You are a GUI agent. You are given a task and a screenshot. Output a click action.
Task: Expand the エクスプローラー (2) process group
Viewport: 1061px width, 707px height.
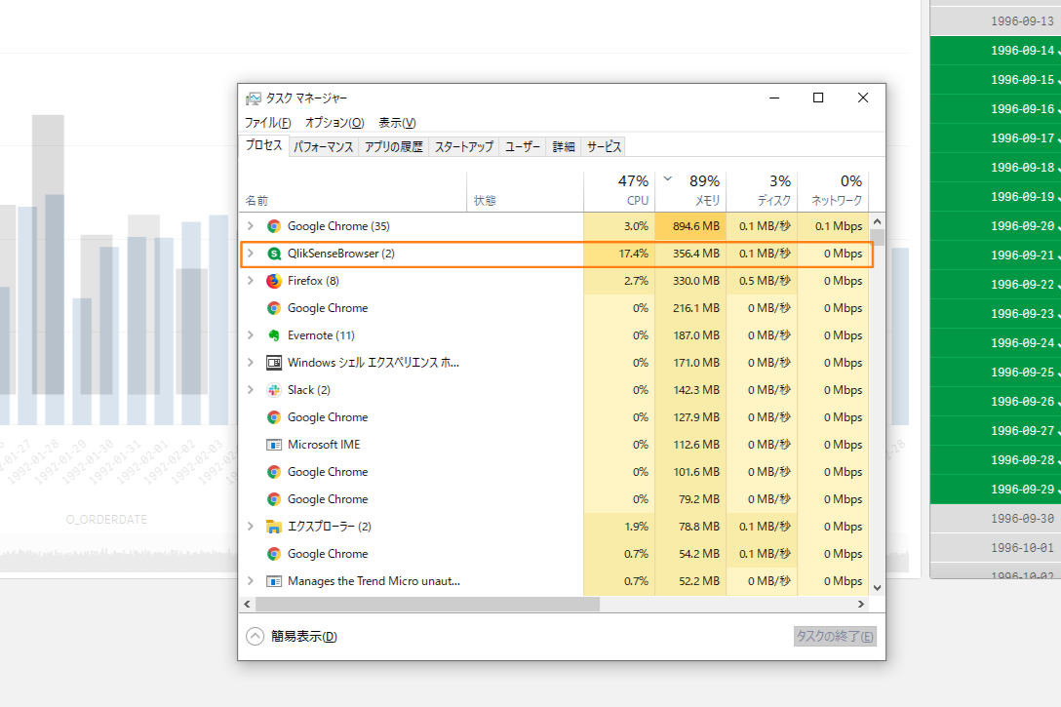pos(251,527)
